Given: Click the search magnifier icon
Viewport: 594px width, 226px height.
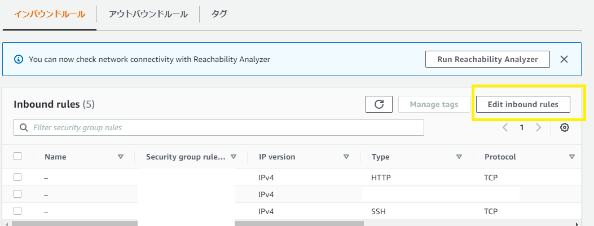Looking at the screenshot, I should point(24,127).
